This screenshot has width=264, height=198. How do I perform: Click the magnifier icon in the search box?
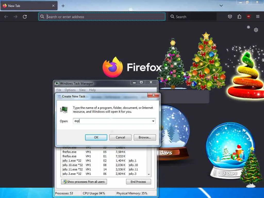point(172,16)
